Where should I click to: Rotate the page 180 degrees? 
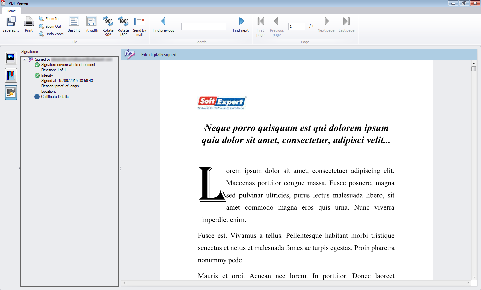coord(123,21)
